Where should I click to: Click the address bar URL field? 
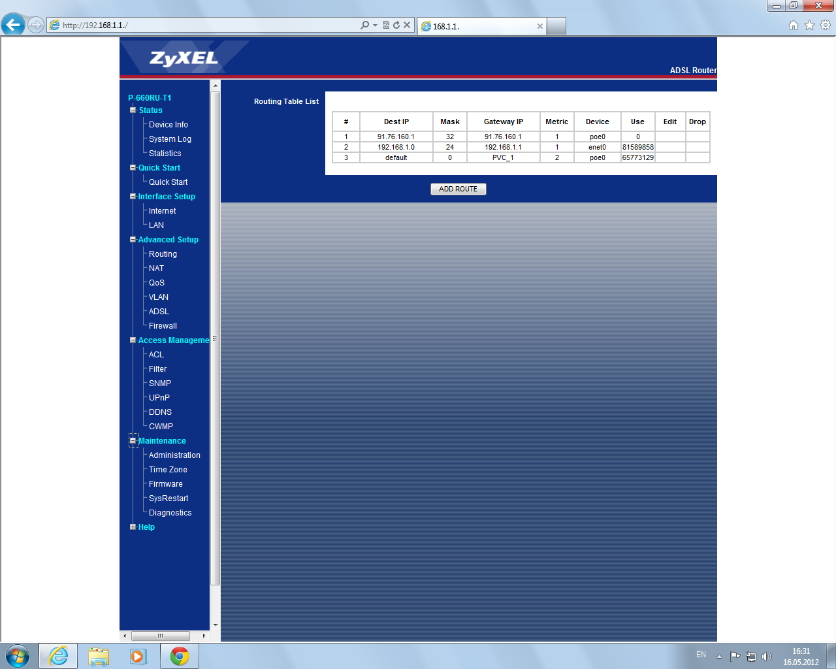pyautogui.click(x=209, y=25)
